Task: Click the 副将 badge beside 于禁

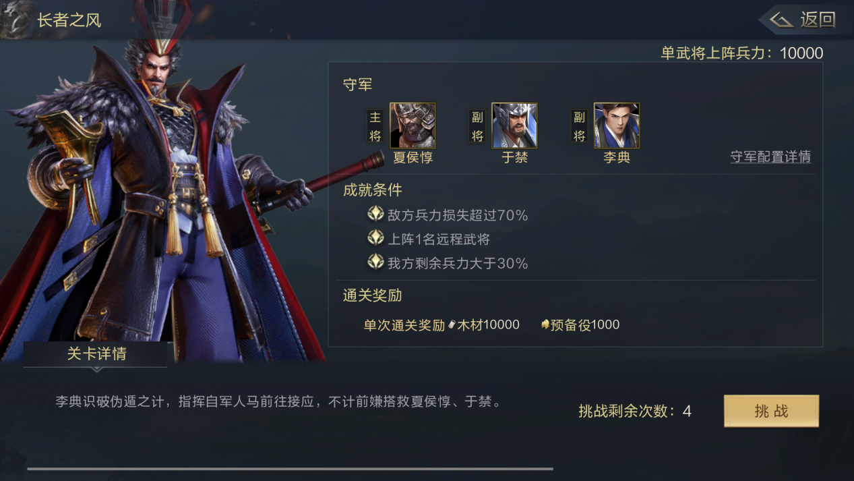Action: [477, 126]
